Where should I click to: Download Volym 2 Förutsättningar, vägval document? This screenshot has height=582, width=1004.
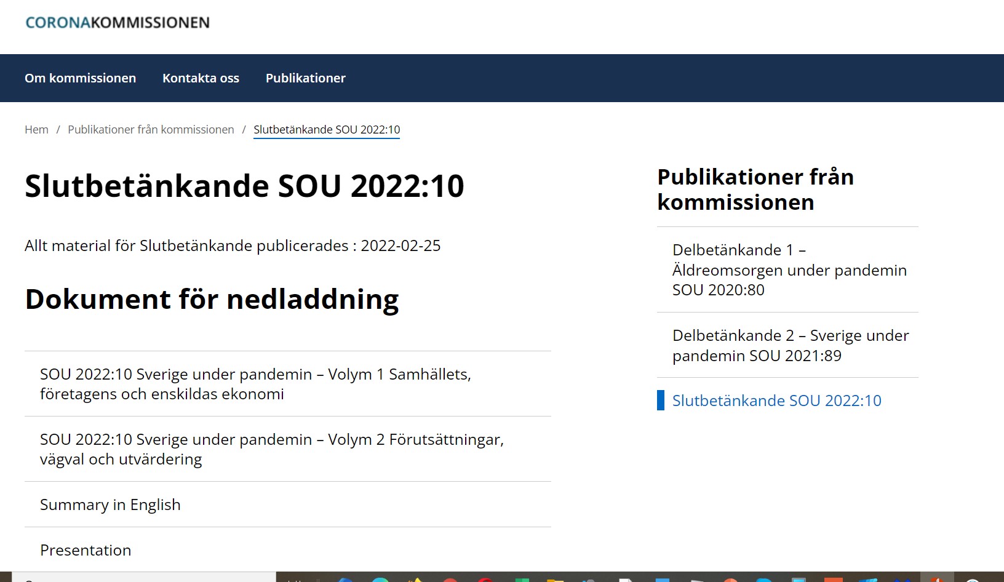point(271,449)
